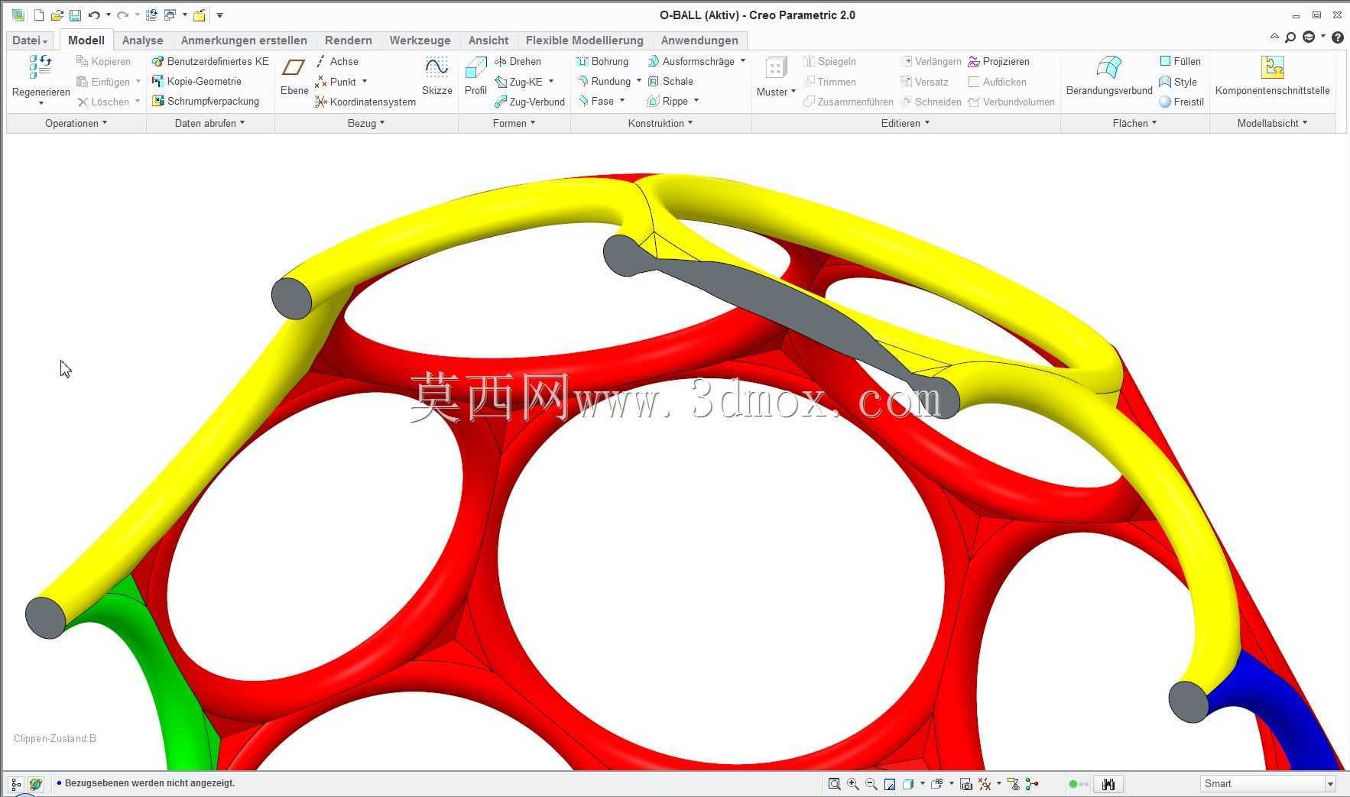Click Kopie-Geometrie button
This screenshot has width=1350, height=797.
click(x=196, y=81)
